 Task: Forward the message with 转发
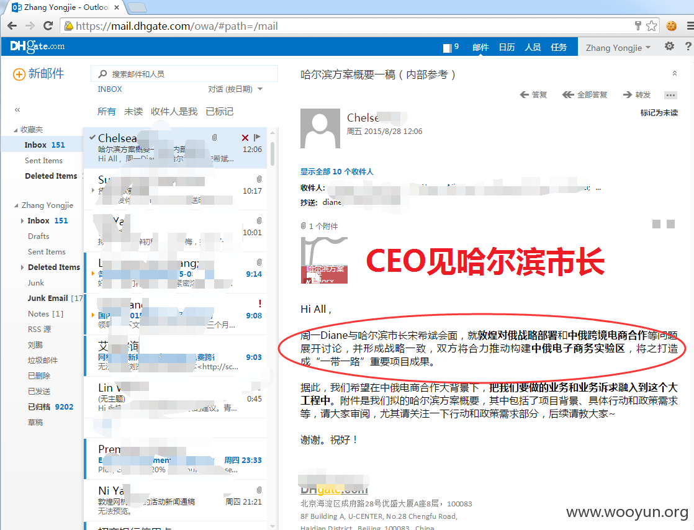coord(636,95)
